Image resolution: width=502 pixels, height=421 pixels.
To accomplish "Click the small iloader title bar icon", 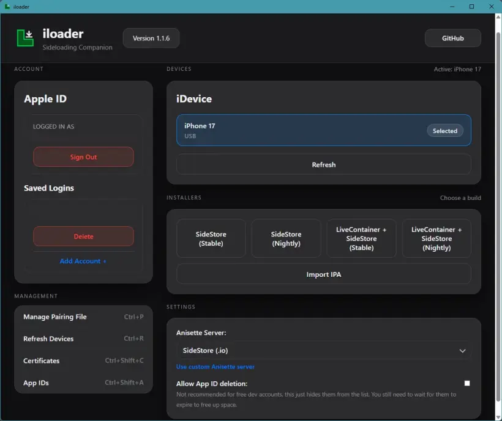I will 7,6.
